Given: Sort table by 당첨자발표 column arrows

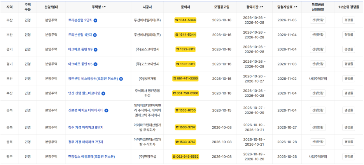Looking at the screenshot, I should (295, 7).
